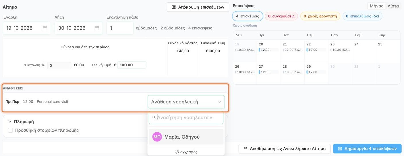The width and height of the screenshot is (404, 156).
Task: Click the 'Χωρίς ανάθεση' label
Action: (x=245, y=25)
